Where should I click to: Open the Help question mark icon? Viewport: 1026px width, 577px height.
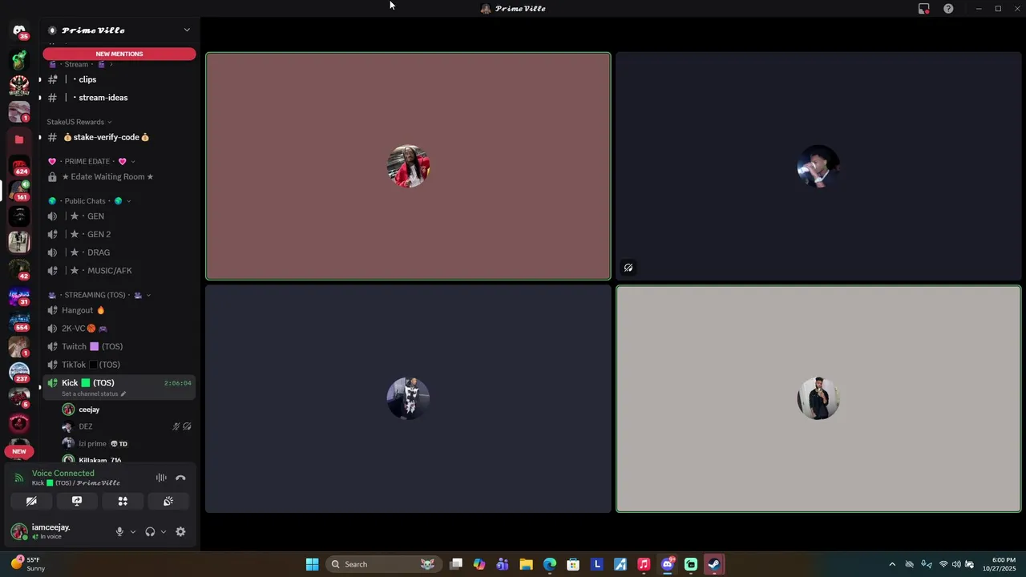pyautogui.click(x=948, y=9)
